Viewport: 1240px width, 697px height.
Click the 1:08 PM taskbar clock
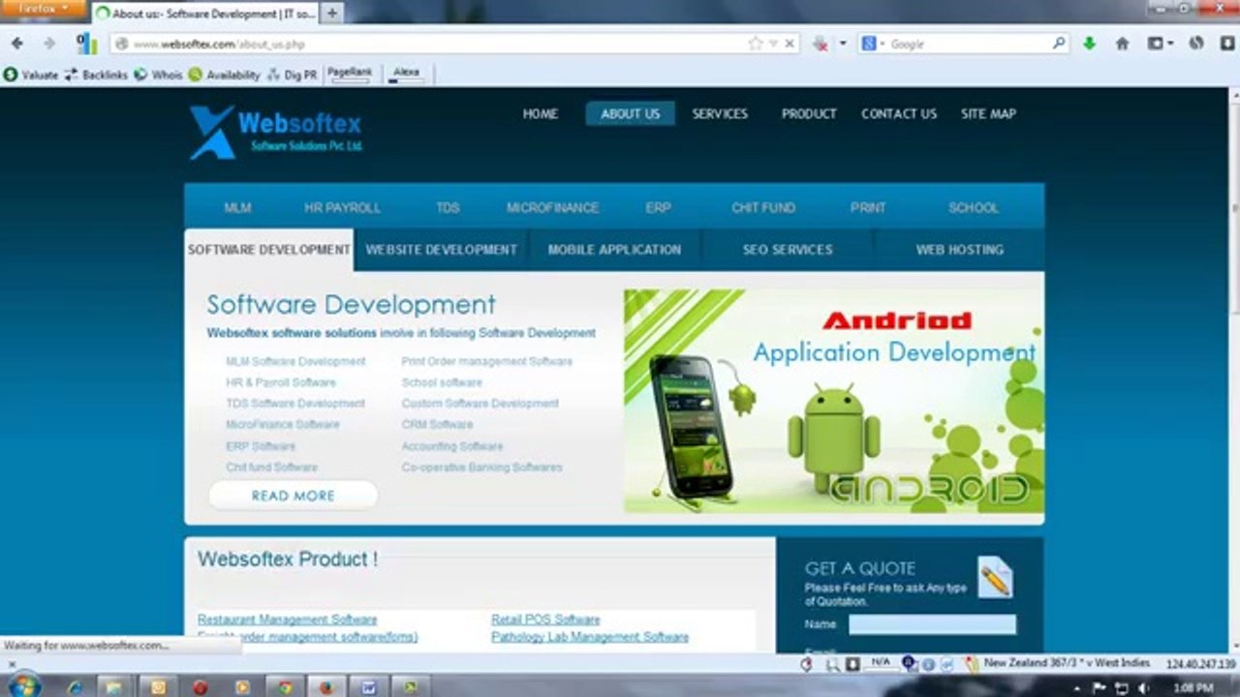point(1193,687)
